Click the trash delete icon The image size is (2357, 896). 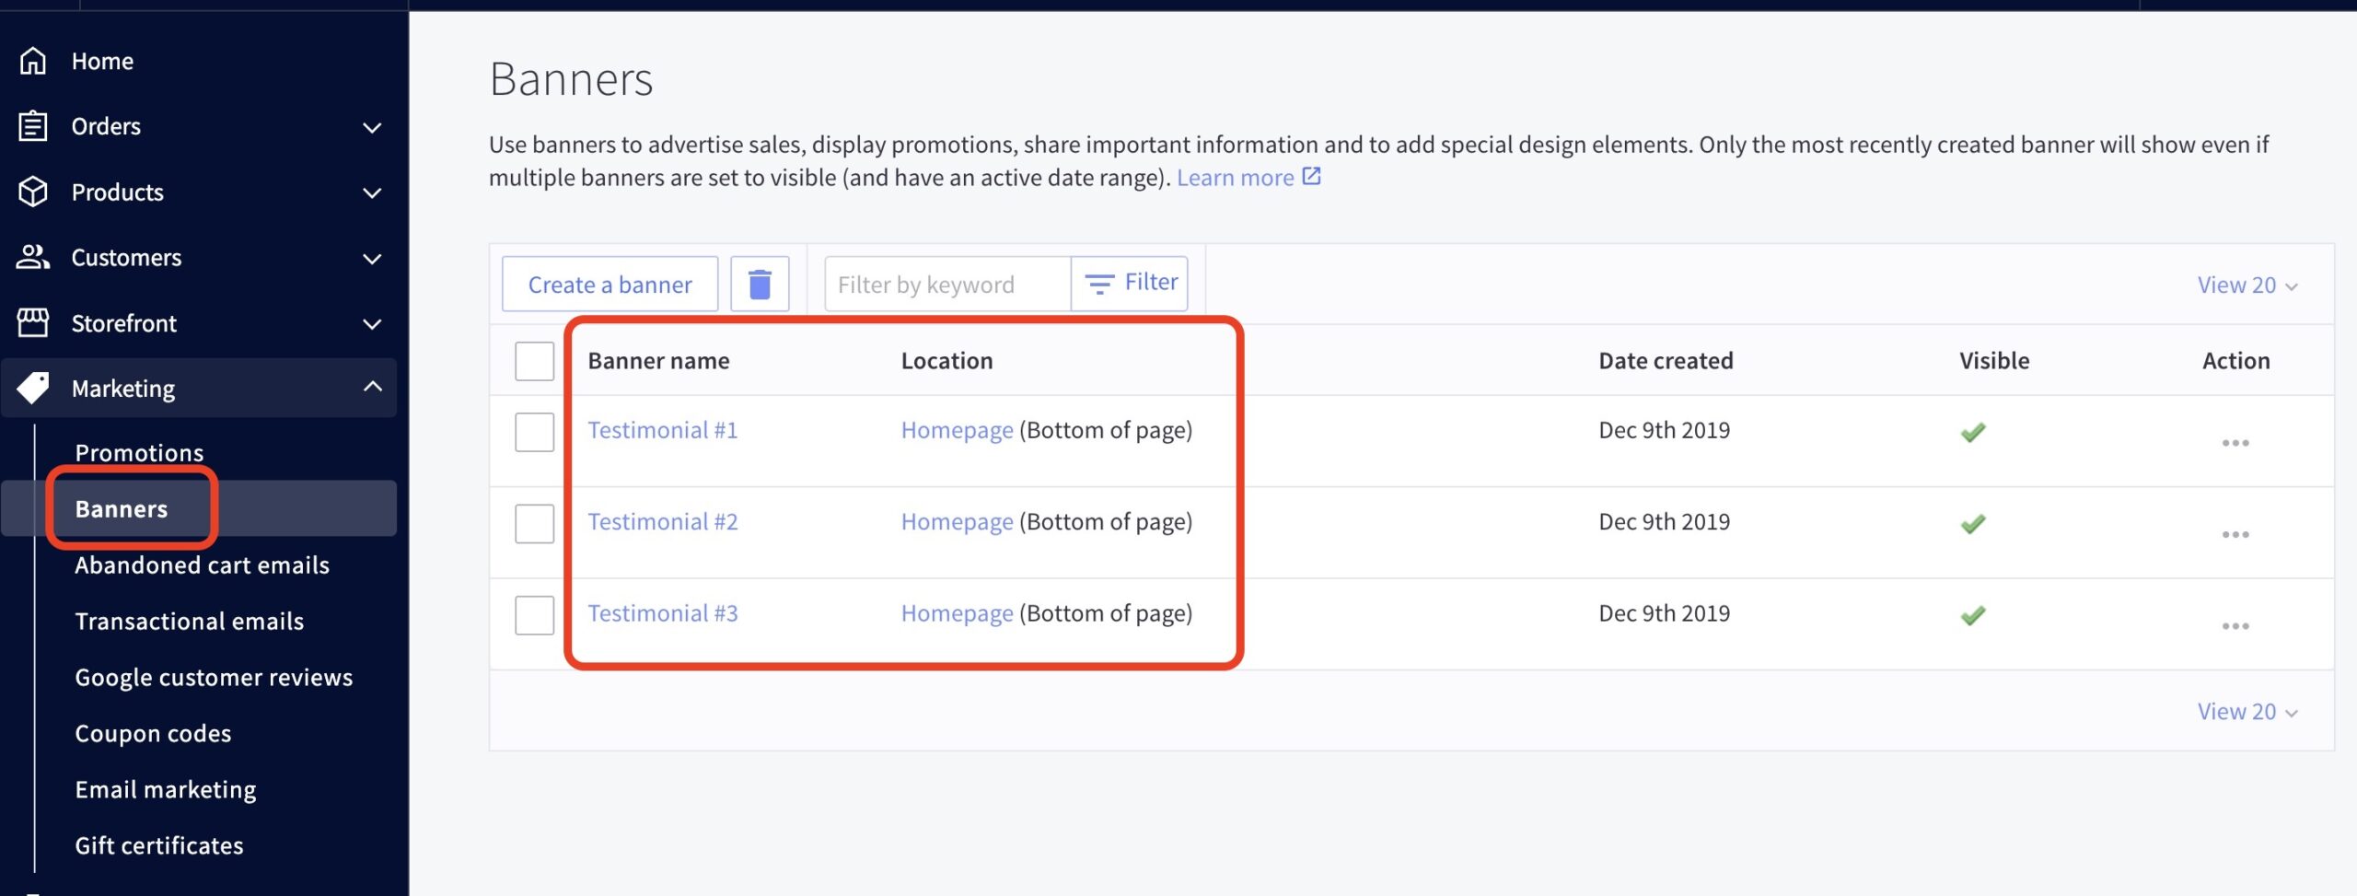coord(759,285)
